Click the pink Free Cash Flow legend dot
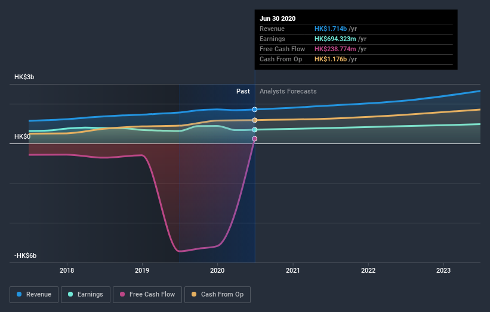490x312 pixels. (x=122, y=294)
